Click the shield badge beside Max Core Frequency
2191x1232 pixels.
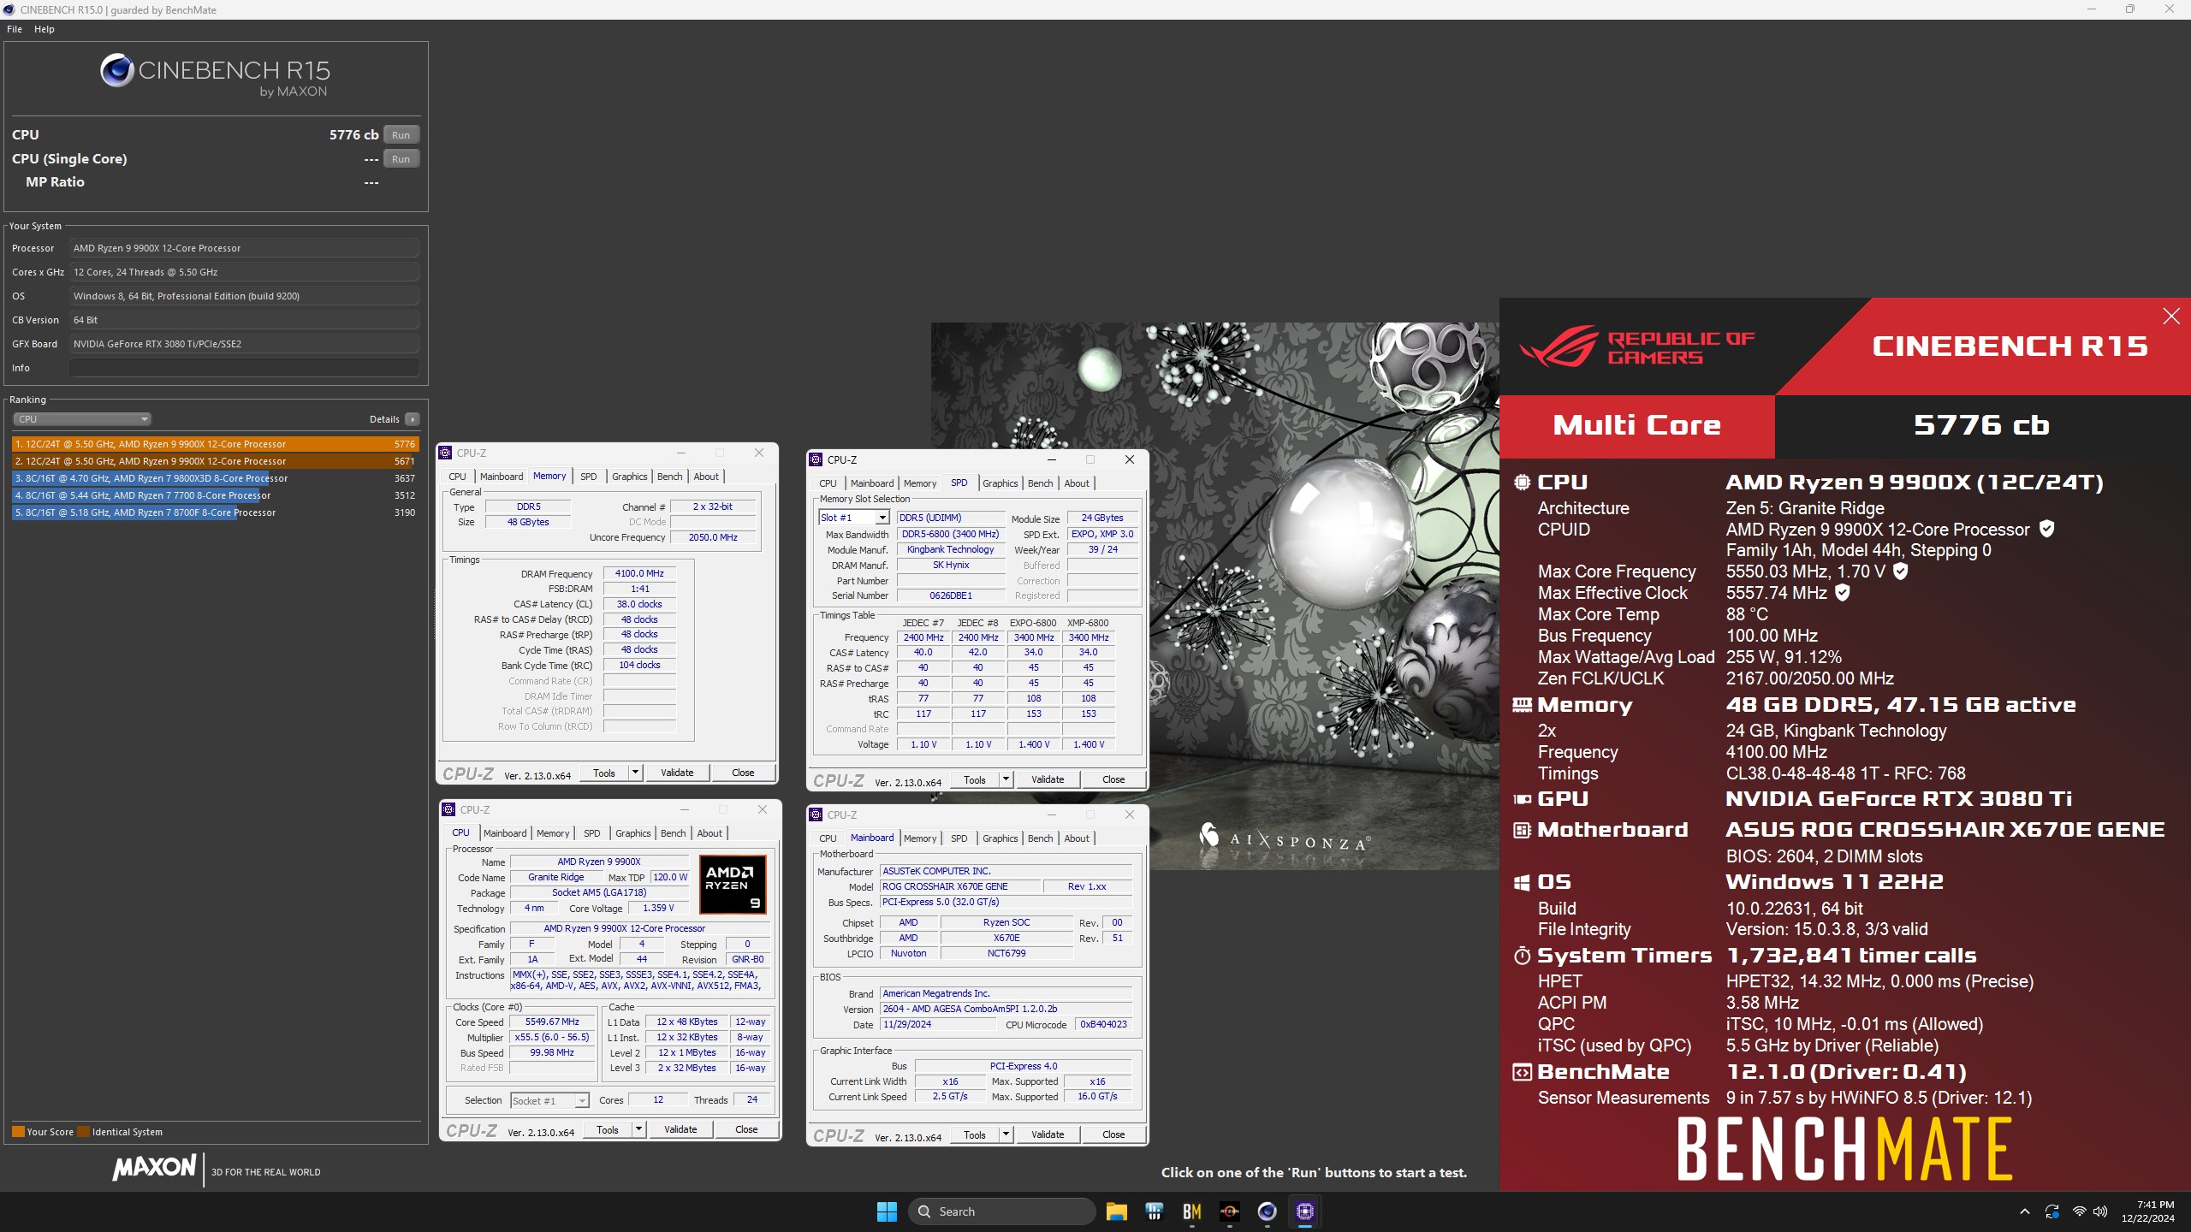1900,571
